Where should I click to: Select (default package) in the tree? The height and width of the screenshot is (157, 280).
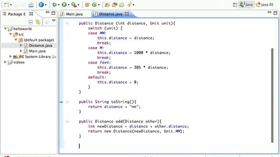(x=39, y=40)
